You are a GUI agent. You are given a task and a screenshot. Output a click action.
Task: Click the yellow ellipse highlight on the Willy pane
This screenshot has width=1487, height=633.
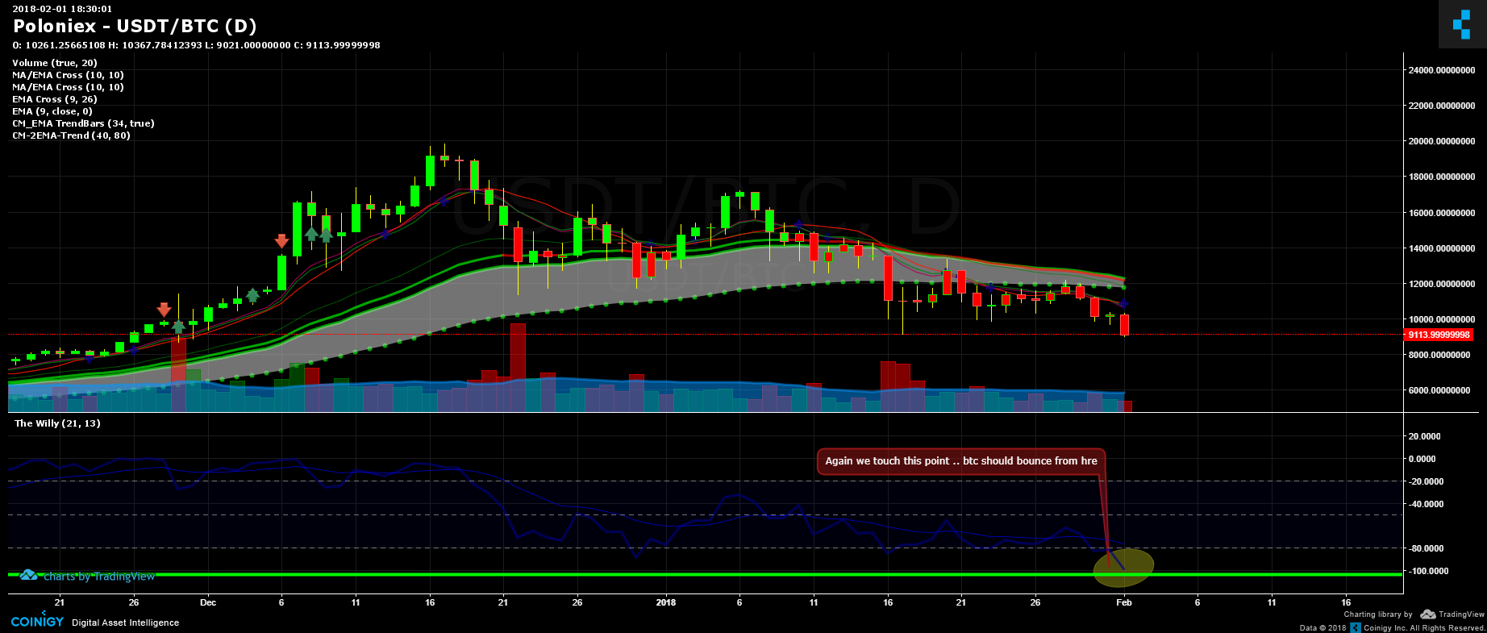[1123, 567]
